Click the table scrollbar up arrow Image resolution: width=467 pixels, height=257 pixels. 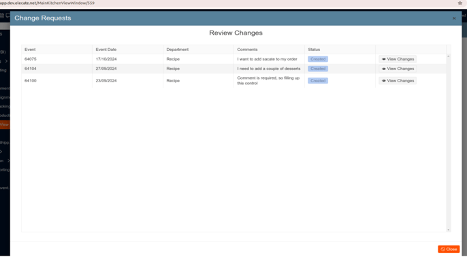tap(448, 56)
